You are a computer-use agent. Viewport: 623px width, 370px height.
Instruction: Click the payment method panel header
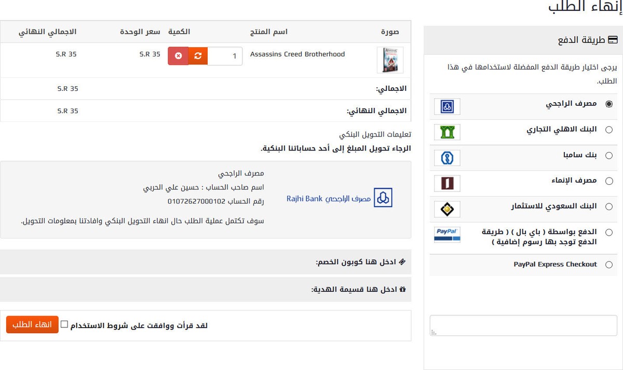pos(523,39)
